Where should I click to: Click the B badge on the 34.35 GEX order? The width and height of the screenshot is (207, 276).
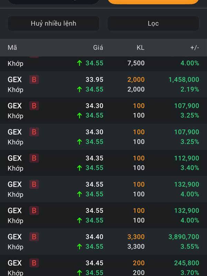pos(34,158)
